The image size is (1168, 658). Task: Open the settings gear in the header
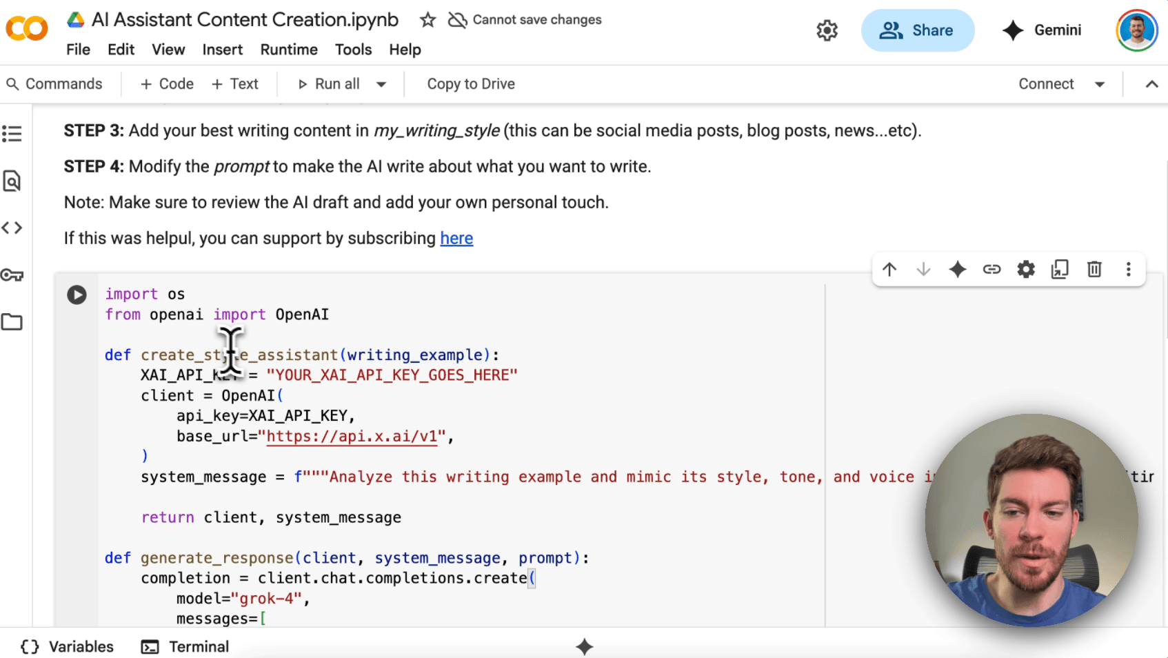[827, 30]
